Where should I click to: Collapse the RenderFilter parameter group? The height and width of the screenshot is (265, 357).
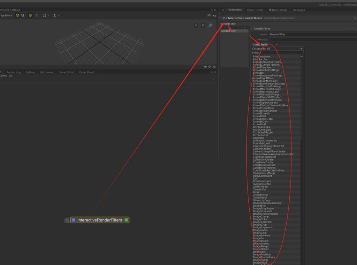[x=252, y=29]
